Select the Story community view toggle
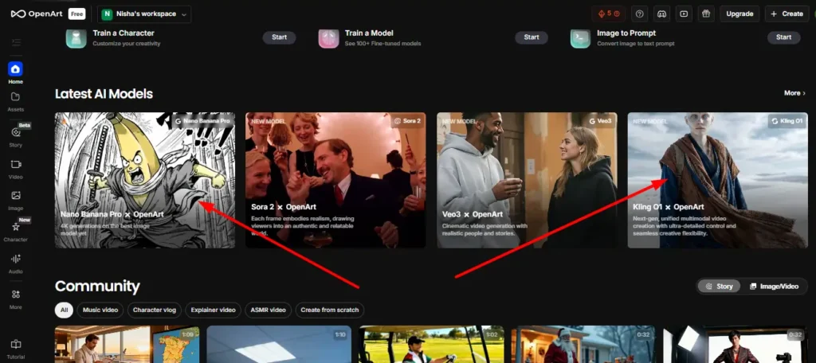 pos(719,286)
